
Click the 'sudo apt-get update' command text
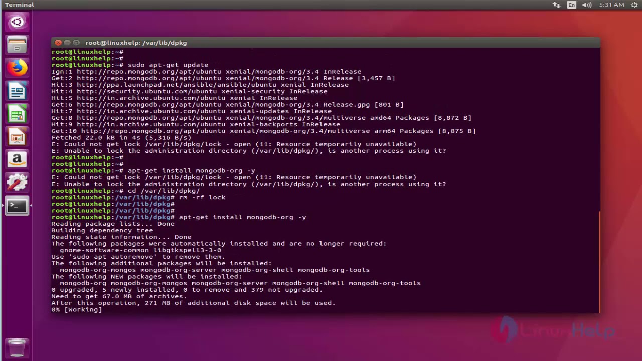pos(168,65)
